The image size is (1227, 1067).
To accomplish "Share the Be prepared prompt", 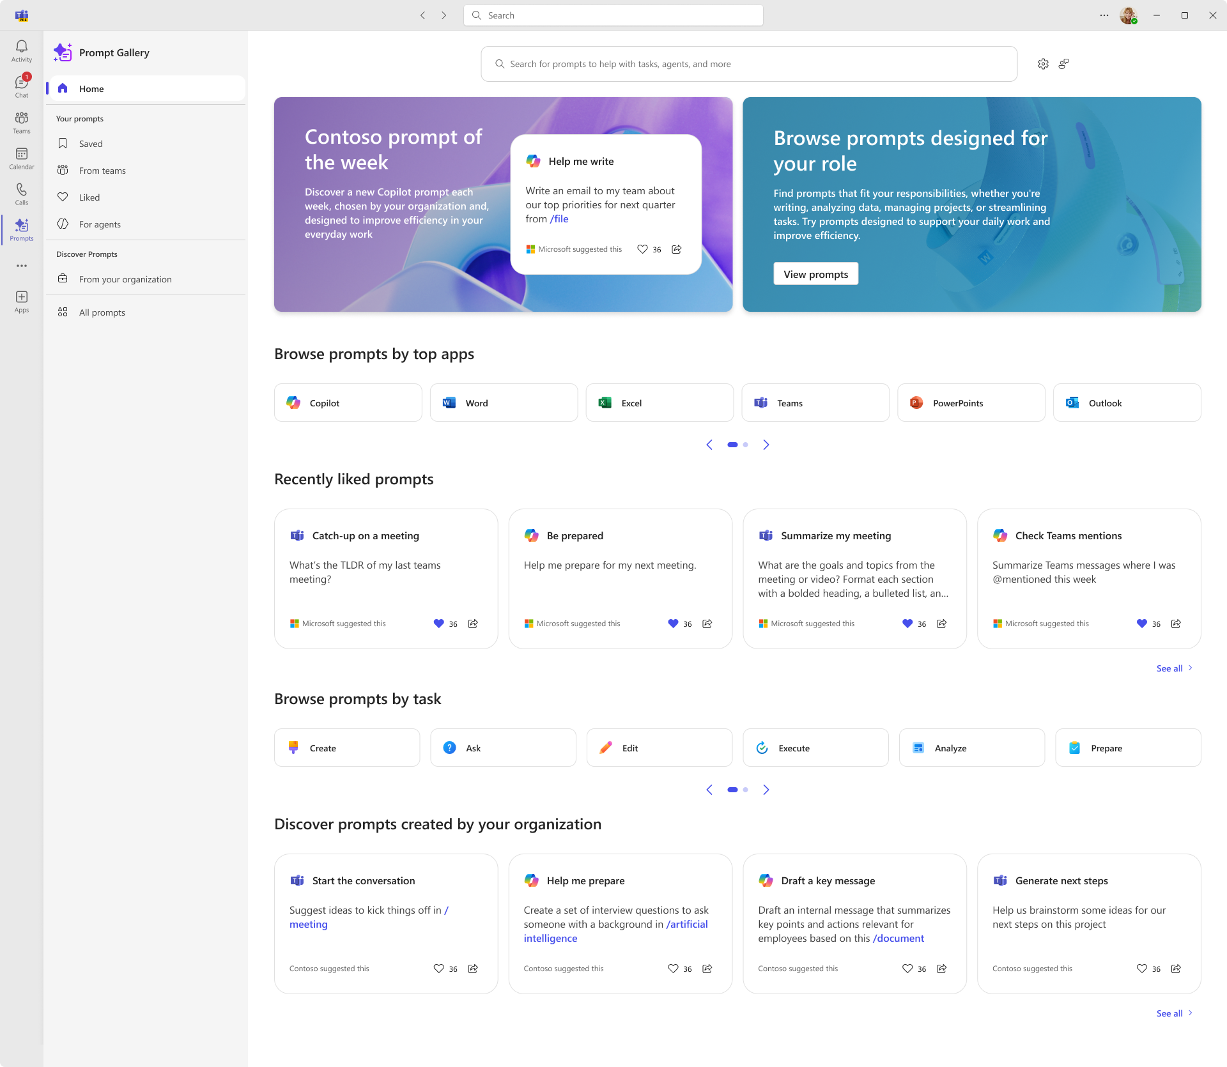I will [707, 624].
